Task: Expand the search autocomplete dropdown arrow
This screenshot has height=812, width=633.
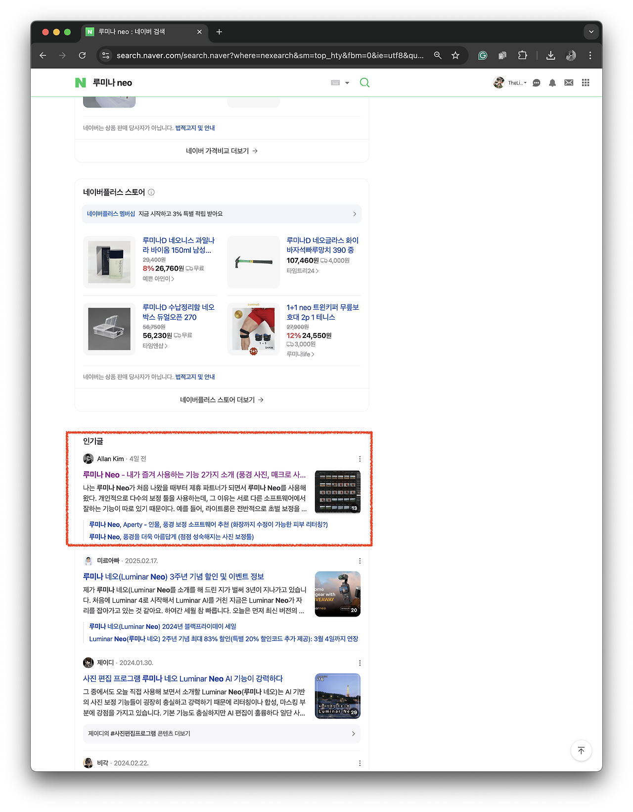Action: (347, 83)
